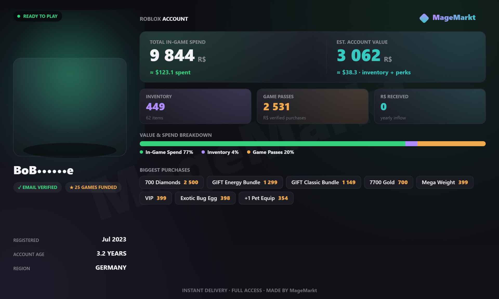Click the MageMarkt brand name link
This screenshot has height=299, width=499.
coord(454,18)
